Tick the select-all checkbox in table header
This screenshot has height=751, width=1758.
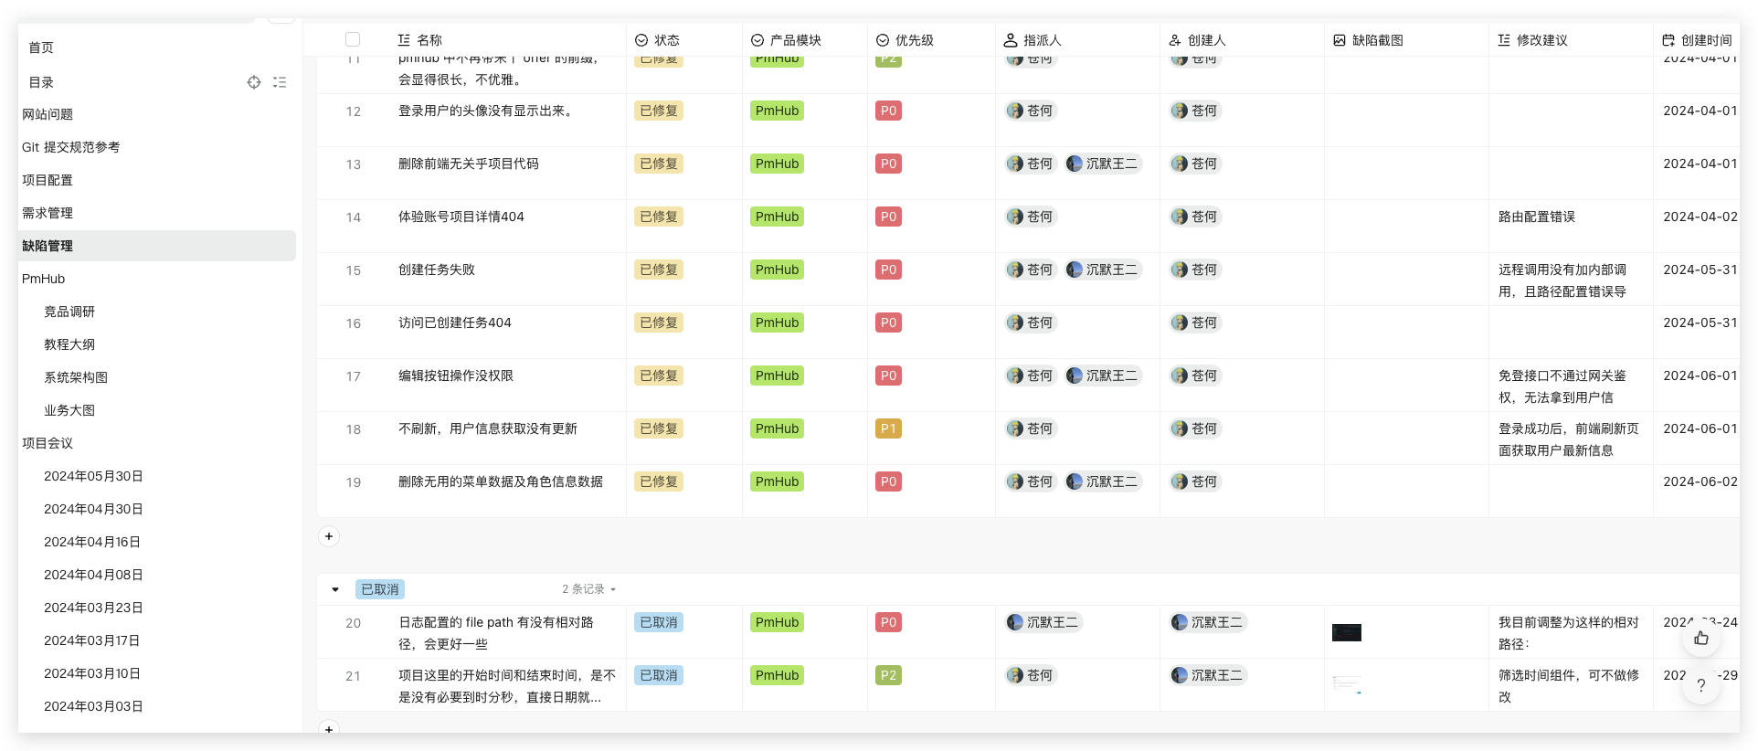click(353, 39)
